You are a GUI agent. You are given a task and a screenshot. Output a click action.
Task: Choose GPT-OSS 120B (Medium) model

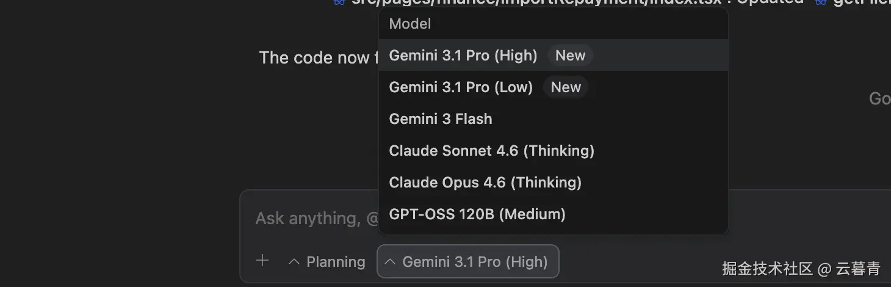[x=477, y=214]
